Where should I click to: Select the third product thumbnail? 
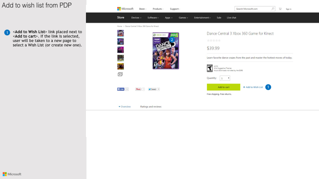click(x=121, y=50)
